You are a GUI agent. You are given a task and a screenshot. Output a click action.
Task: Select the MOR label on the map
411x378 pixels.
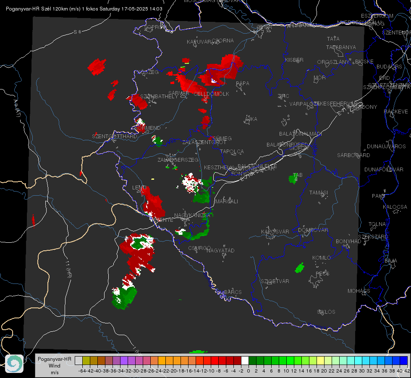[x=320, y=77]
